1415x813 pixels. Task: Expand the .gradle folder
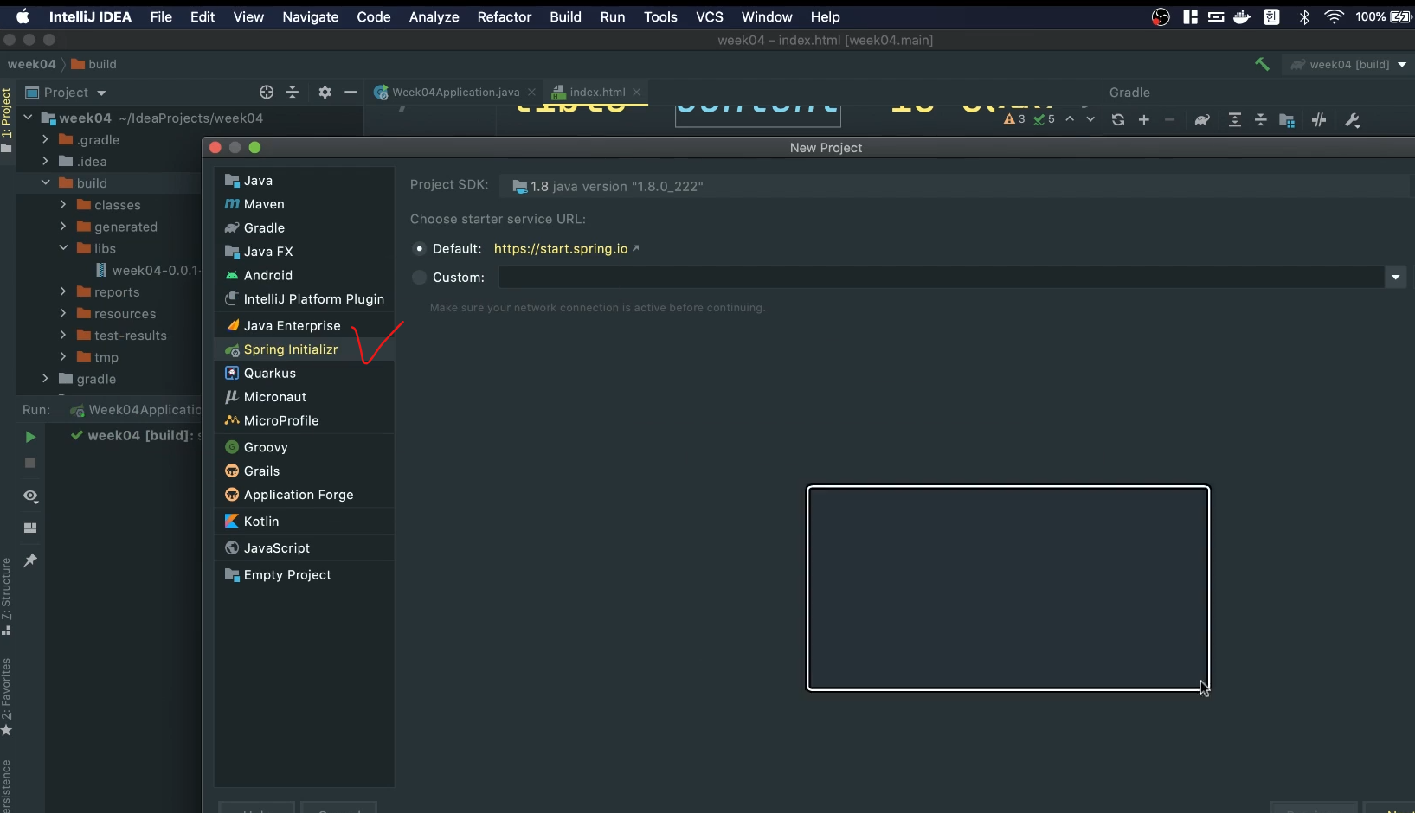click(46, 140)
